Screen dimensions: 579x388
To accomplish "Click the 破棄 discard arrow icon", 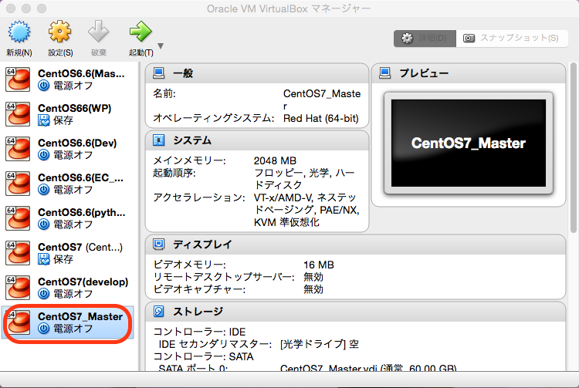I will click(x=99, y=32).
